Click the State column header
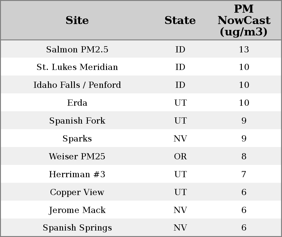282x237 pixels. pyautogui.click(x=180, y=20)
